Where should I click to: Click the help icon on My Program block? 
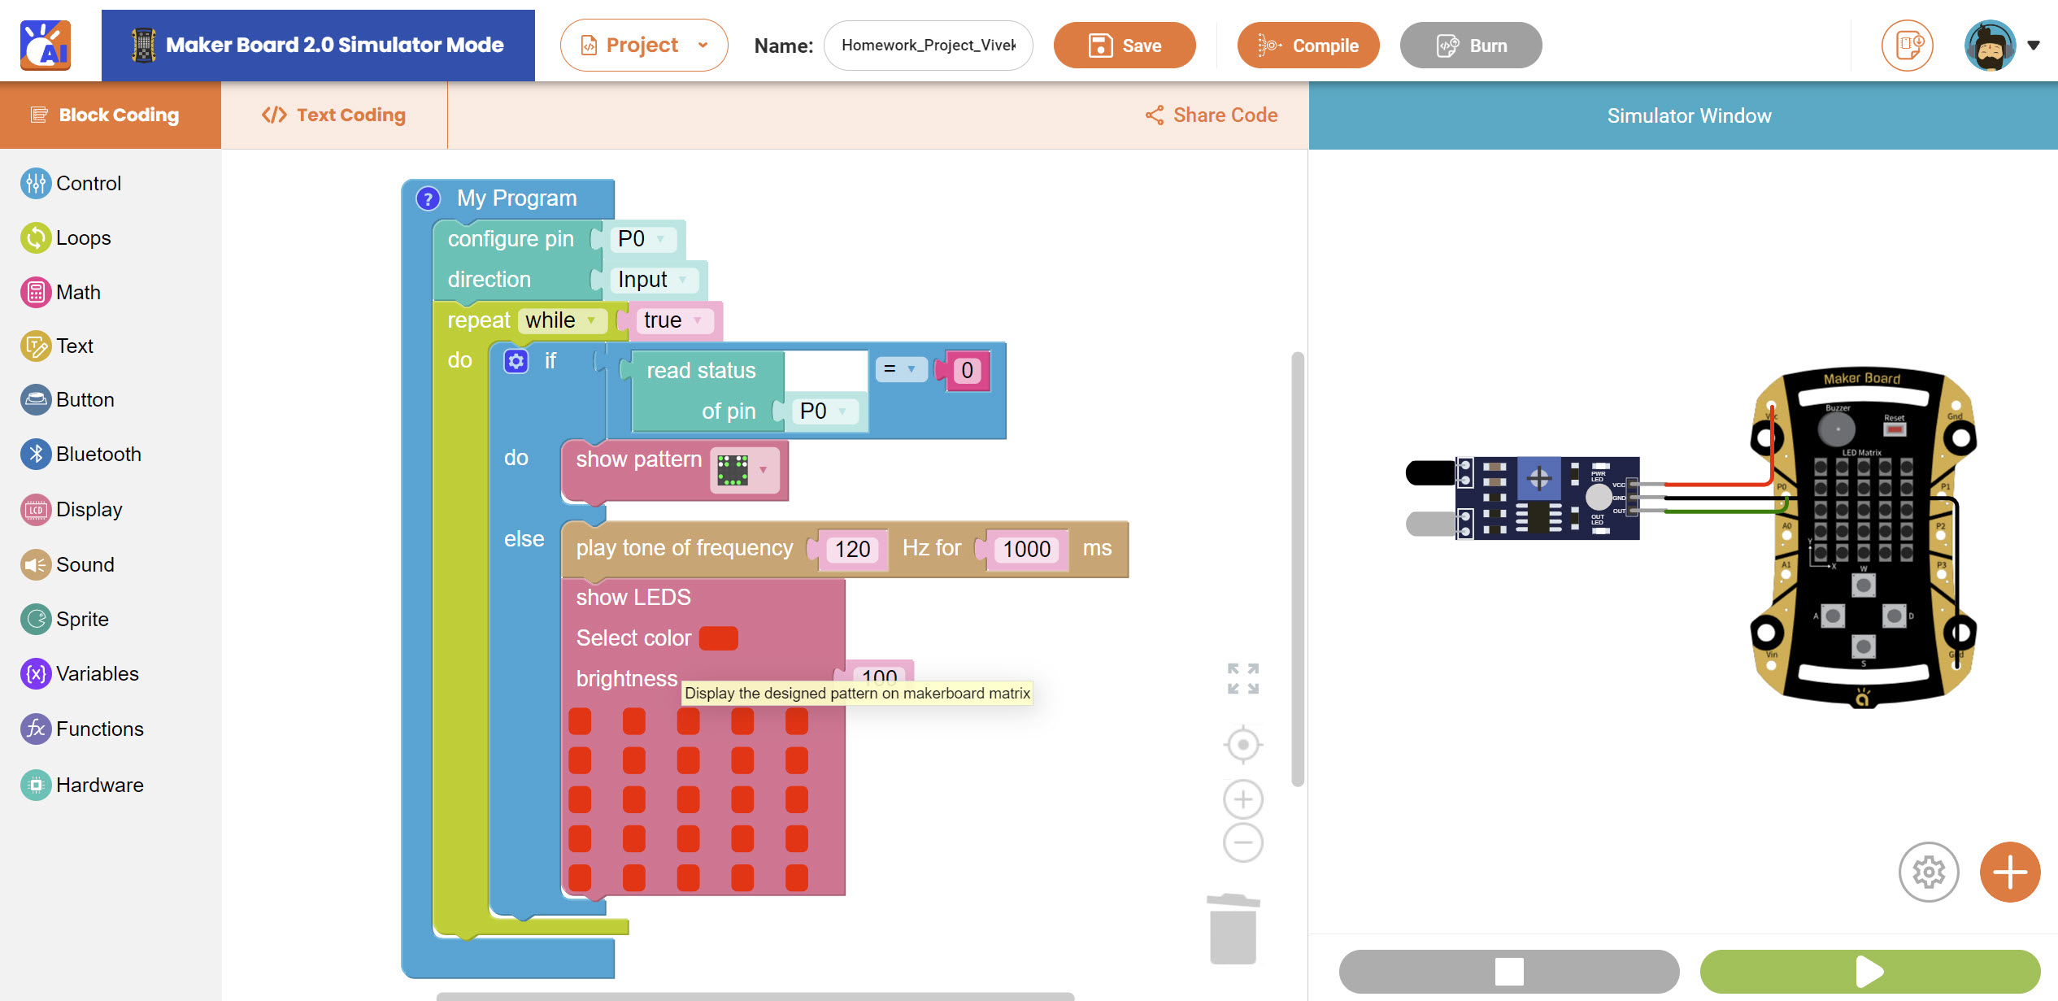coord(428,198)
